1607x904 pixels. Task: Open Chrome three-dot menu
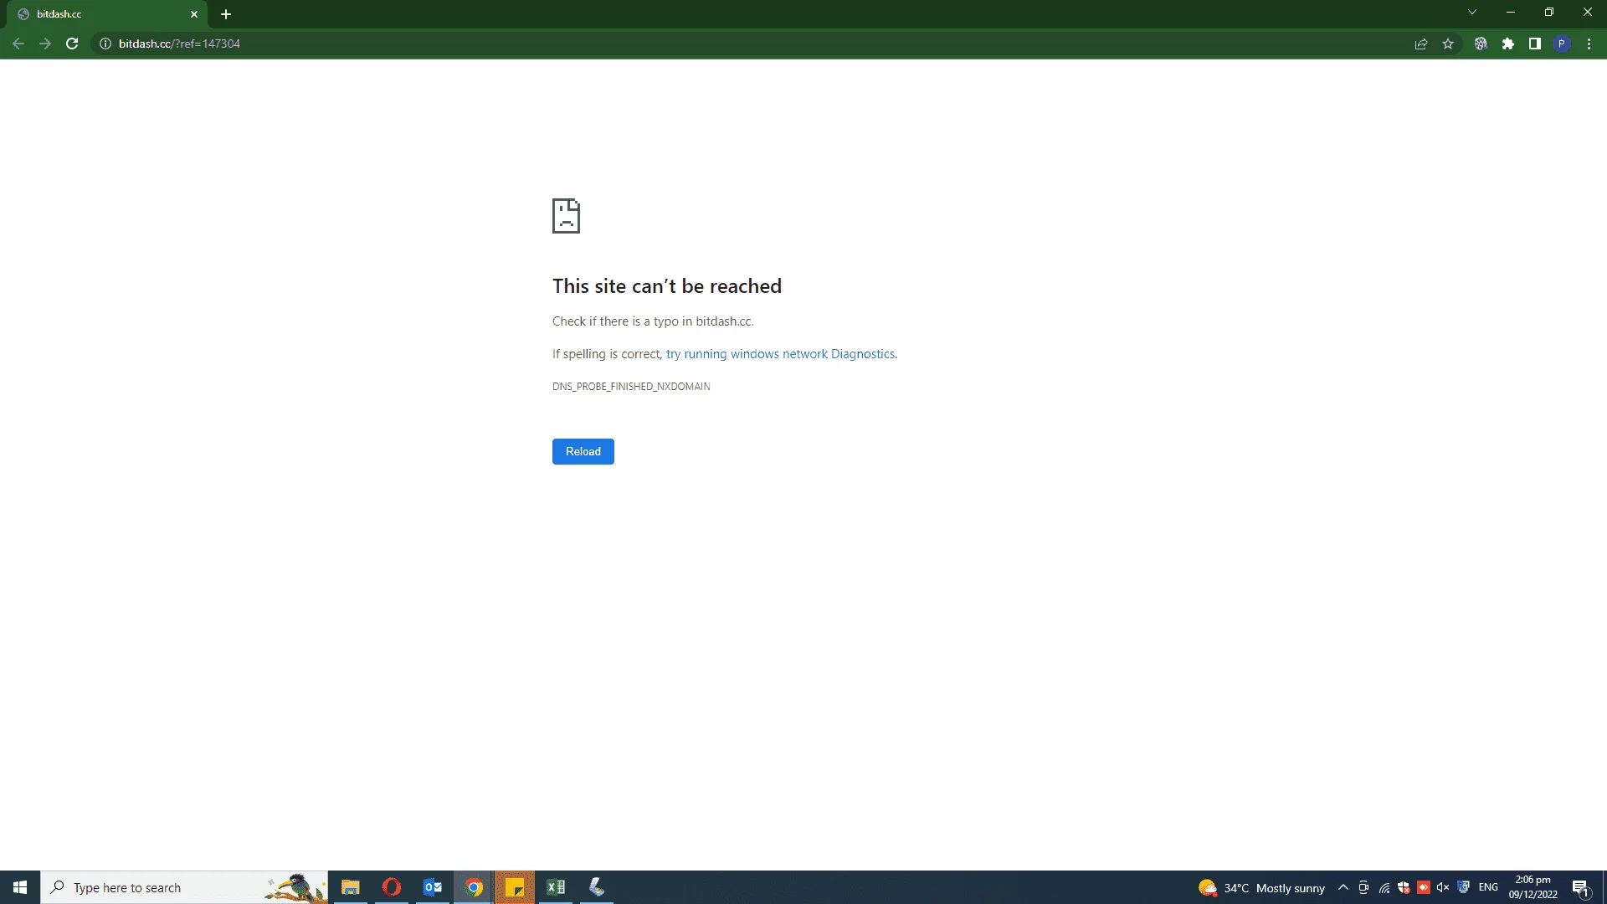[x=1589, y=44]
